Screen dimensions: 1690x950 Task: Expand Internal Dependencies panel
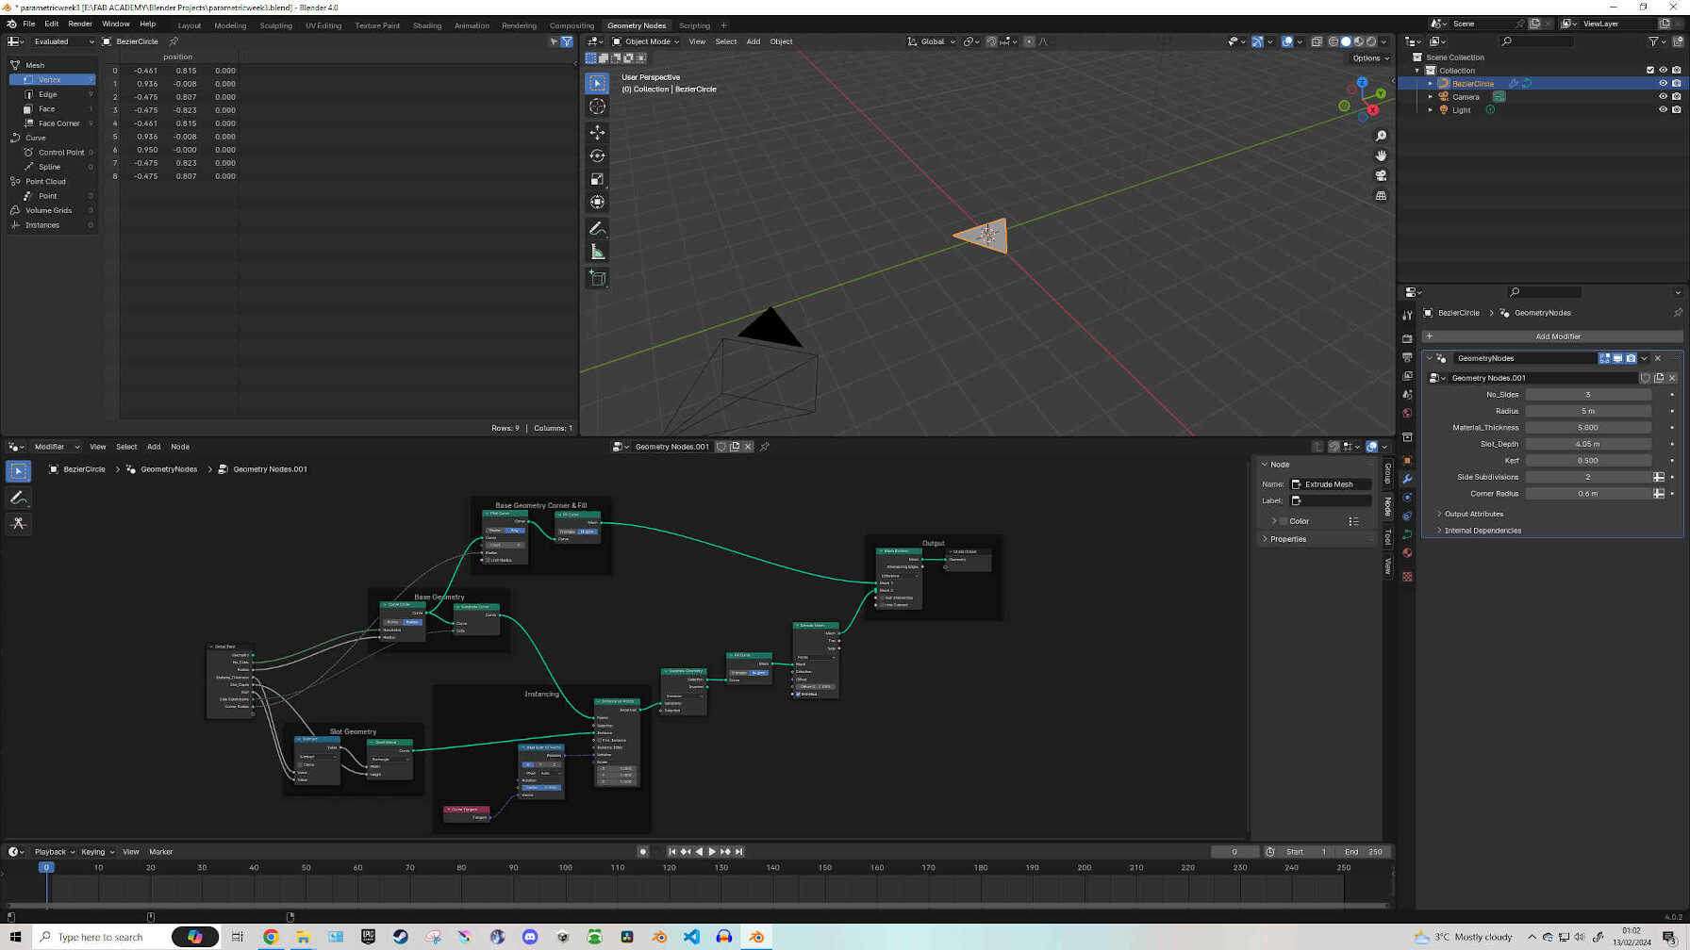coord(1483,531)
